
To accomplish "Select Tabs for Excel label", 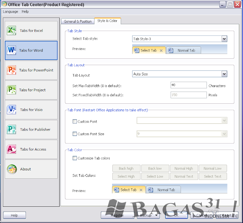I will 31,31.
